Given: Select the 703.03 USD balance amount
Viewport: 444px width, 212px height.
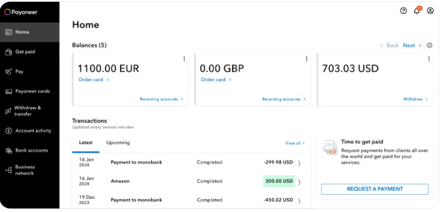Looking at the screenshot, I should [x=350, y=68].
